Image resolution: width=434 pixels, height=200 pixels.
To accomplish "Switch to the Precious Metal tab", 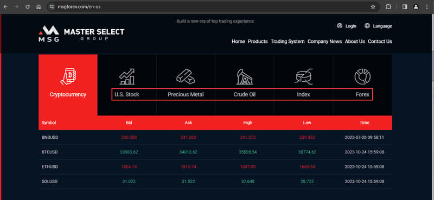I will (x=186, y=94).
